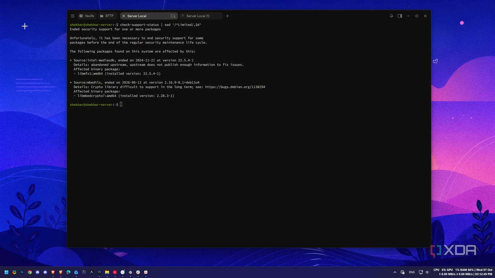The width and height of the screenshot is (495, 278).
Task: Minimize the Termius window
Action: (408, 16)
